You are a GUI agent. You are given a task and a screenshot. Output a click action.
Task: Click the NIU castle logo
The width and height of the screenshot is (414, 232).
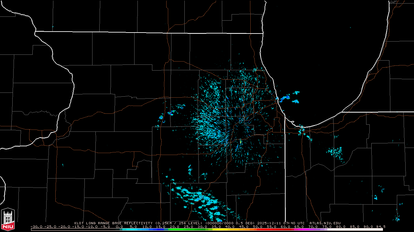click(8, 220)
